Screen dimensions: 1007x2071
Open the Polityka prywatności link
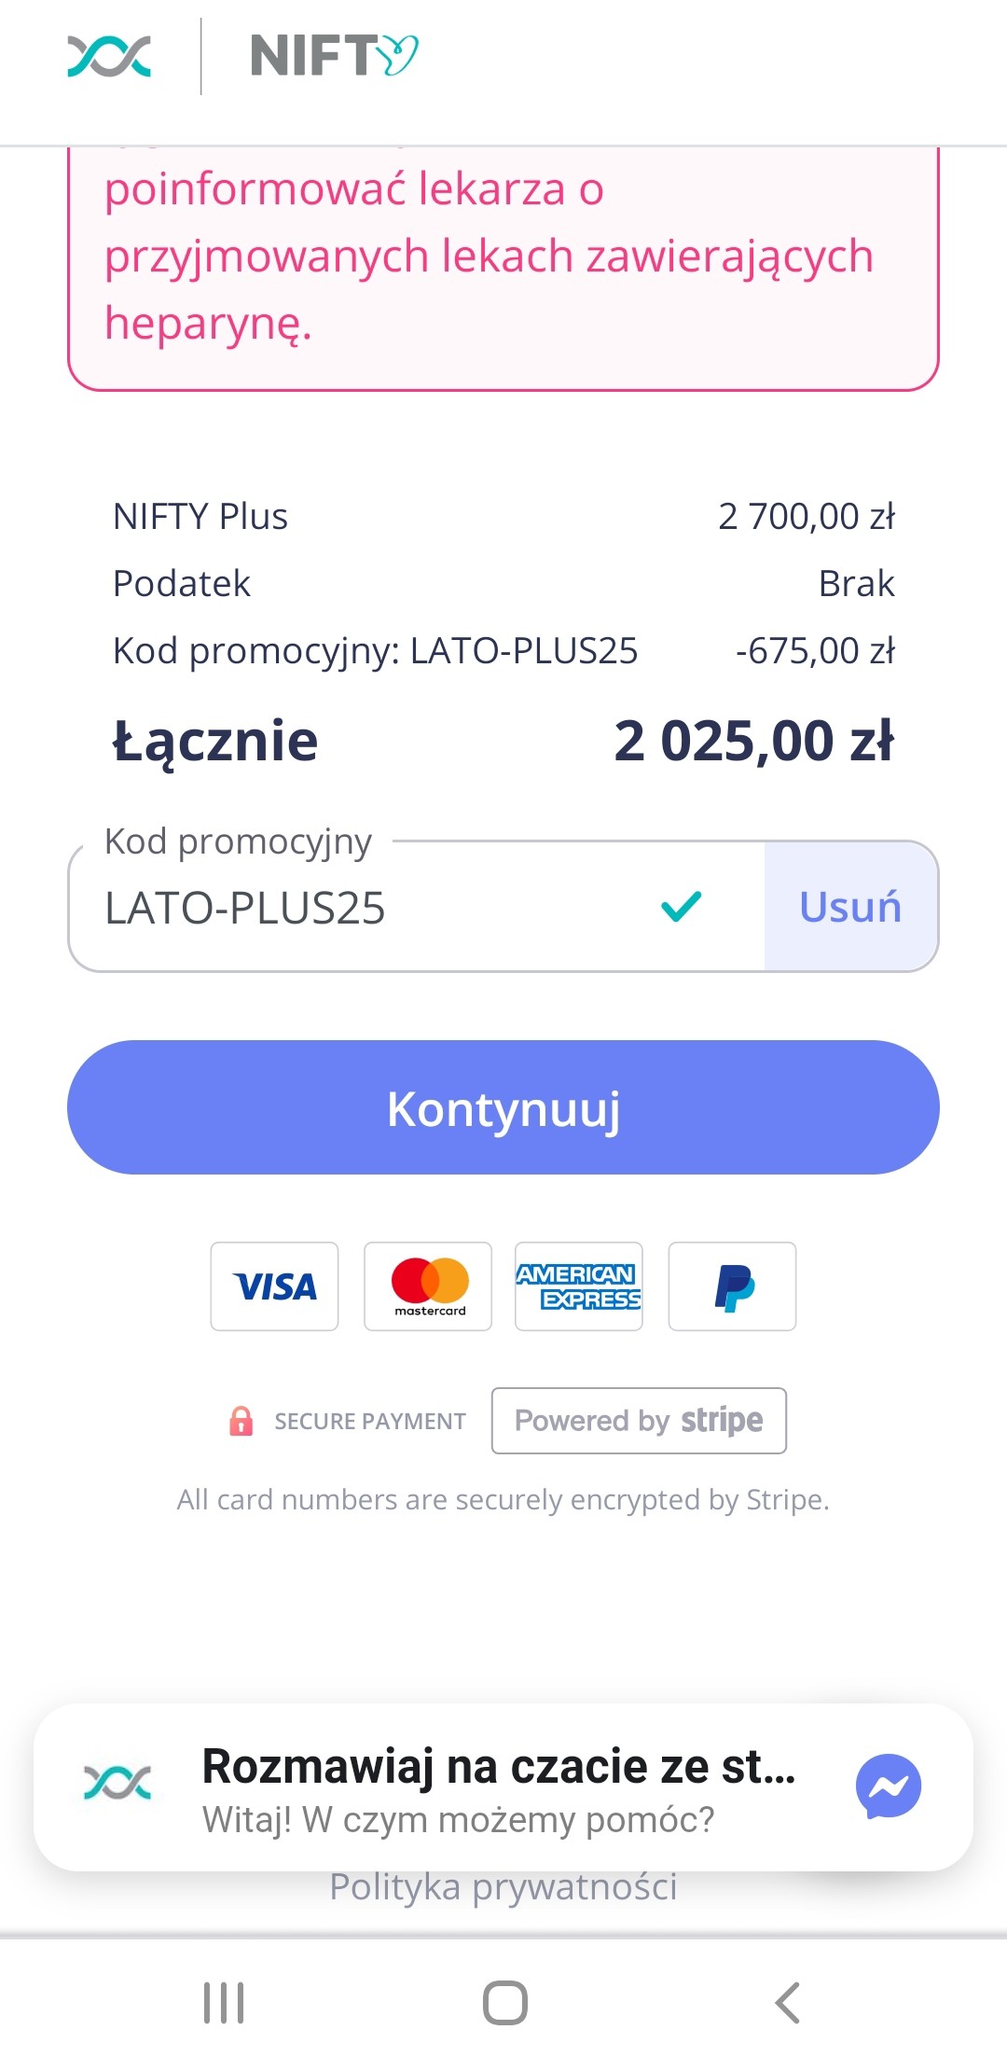504,1887
